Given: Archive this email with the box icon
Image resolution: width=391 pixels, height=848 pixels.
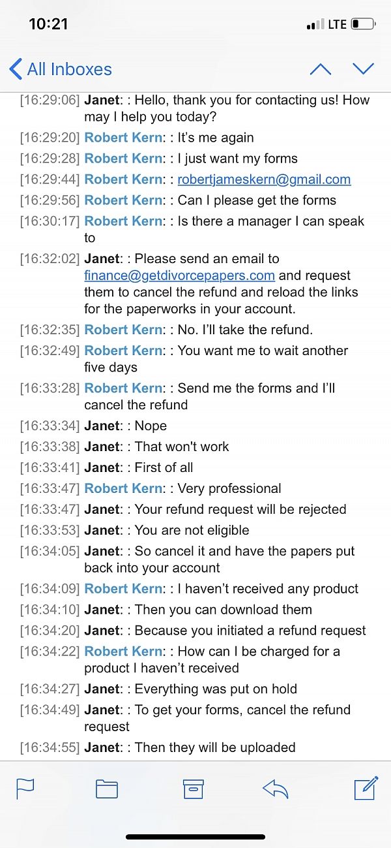Looking at the screenshot, I should click(x=194, y=789).
